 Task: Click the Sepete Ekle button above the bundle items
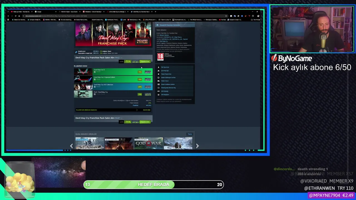[145, 61]
